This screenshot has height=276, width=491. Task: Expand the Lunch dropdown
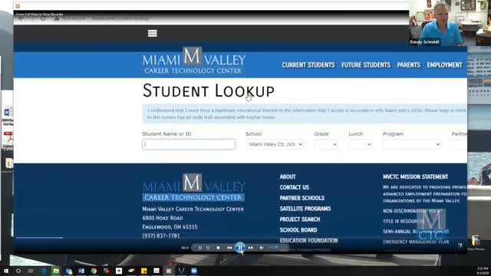point(361,144)
